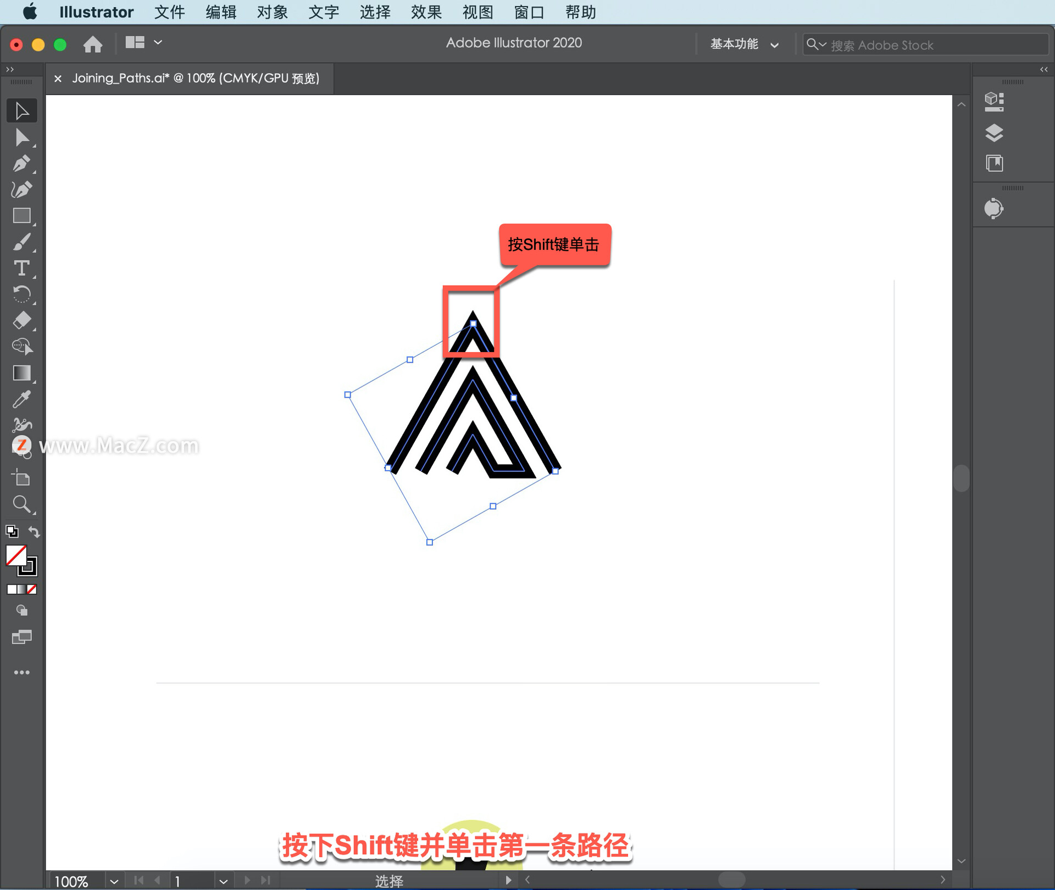Open the 选择 menu

(x=375, y=12)
